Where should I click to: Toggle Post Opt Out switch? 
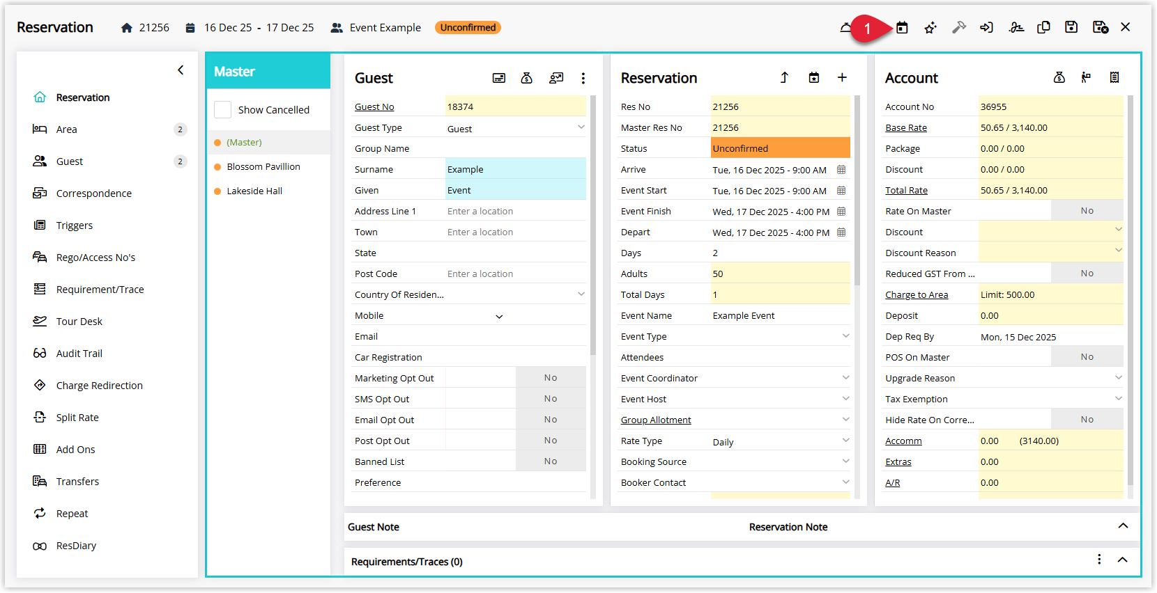(x=551, y=441)
